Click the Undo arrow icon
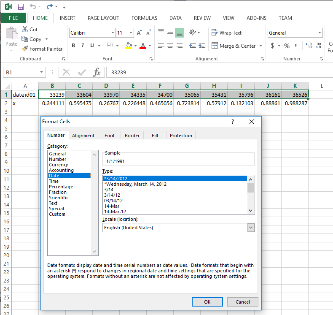Screen dimensions: 333x315 [33, 7]
